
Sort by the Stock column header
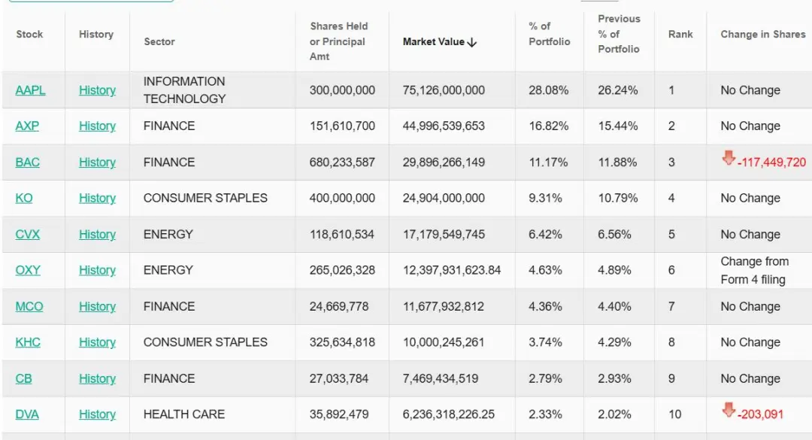[29, 34]
